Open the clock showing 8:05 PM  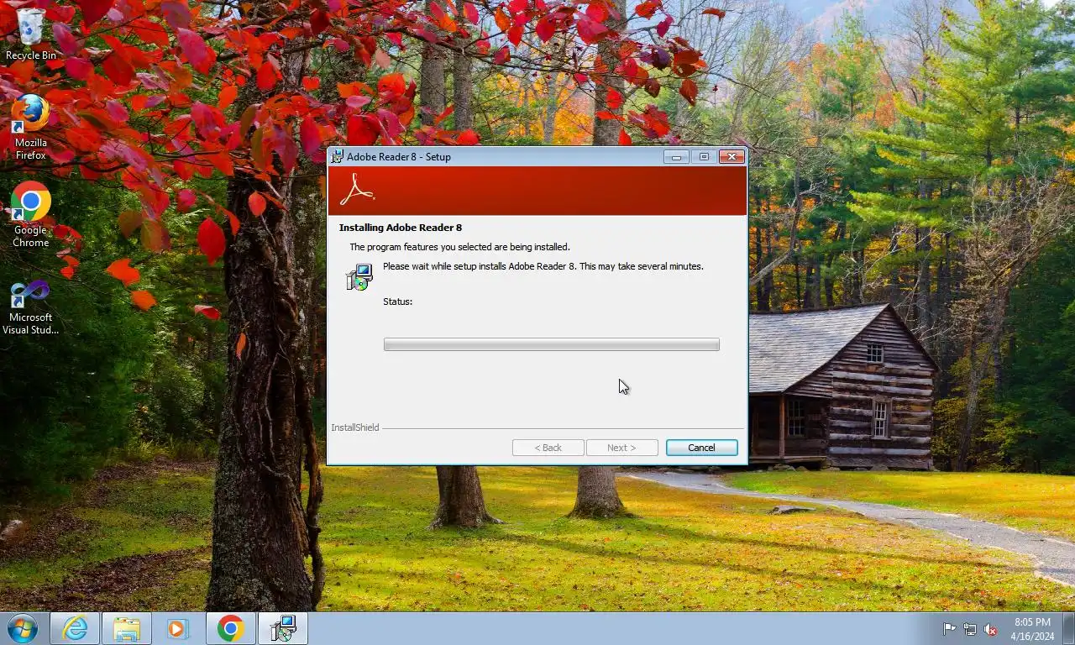[1032, 629]
